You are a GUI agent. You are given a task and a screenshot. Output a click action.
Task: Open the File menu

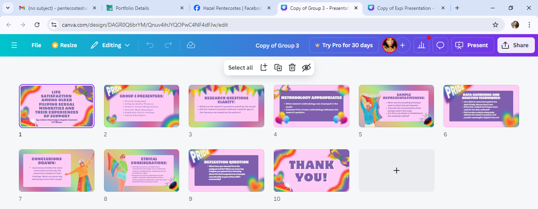[36, 45]
